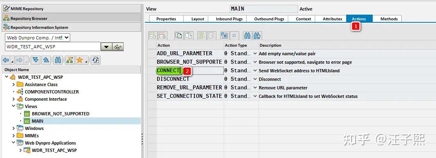This screenshot has height=158, width=436.
Task: Click the Select All rows icon
Action: [x=202, y=35]
